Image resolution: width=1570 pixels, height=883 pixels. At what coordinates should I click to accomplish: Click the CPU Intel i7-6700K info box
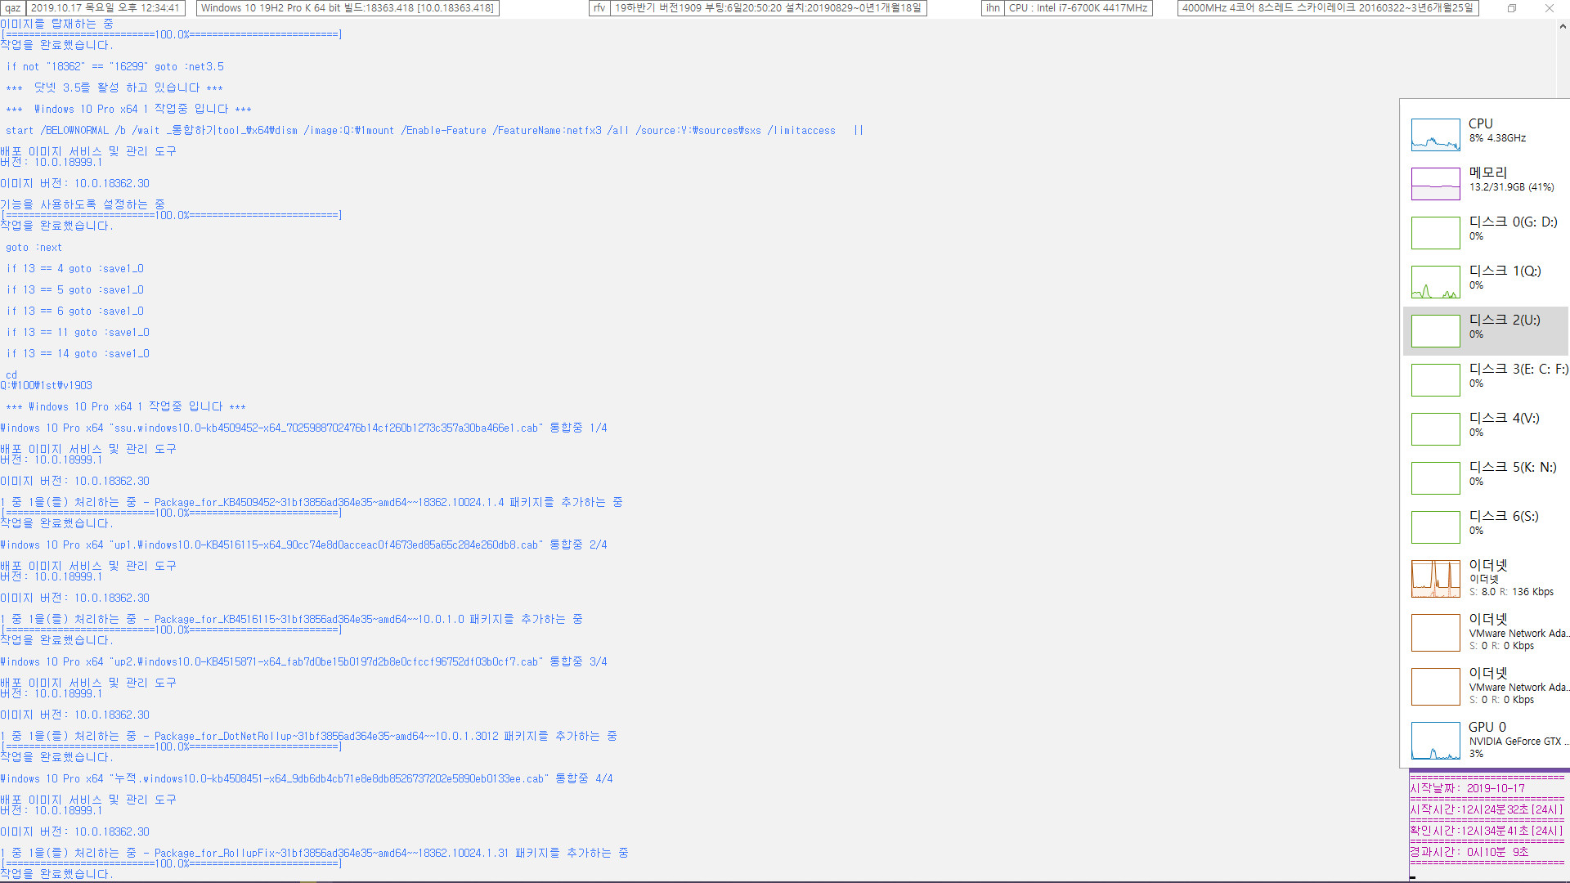(x=1078, y=8)
